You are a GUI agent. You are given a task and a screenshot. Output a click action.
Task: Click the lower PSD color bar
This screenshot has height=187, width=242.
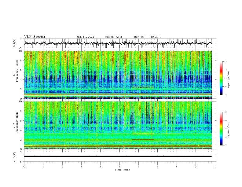tap(221, 129)
